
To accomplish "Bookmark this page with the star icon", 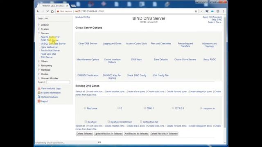I will (196, 11).
